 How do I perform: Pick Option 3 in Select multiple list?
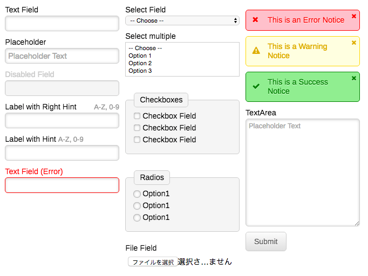[140, 71]
